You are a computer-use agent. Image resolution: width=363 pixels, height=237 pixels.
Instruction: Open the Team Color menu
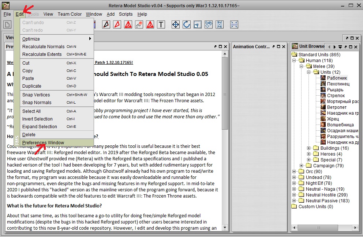point(70,14)
